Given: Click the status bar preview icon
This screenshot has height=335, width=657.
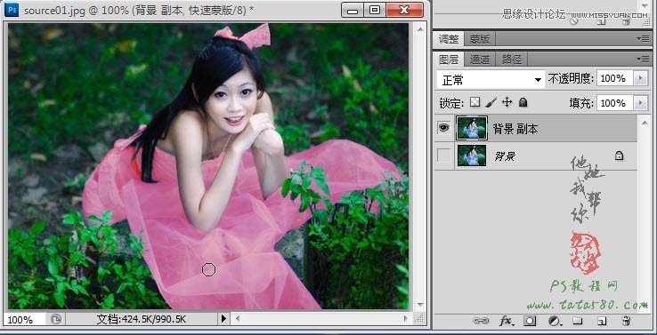Looking at the screenshot, I should [x=56, y=320].
